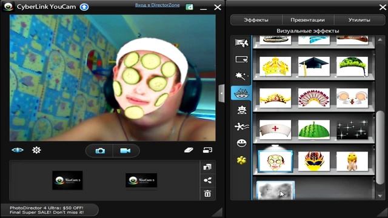Screen dimensions: 388x218
Task: Select the first YouCam 5 captured thumbnail
Action: (67, 180)
